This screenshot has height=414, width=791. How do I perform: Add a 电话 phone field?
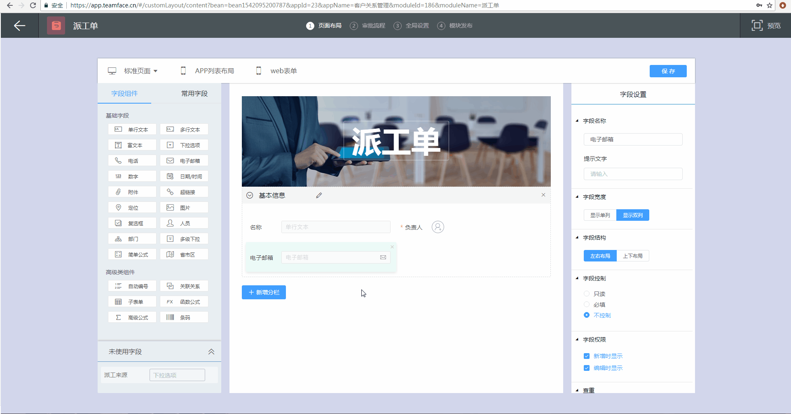click(x=132, y=160)
